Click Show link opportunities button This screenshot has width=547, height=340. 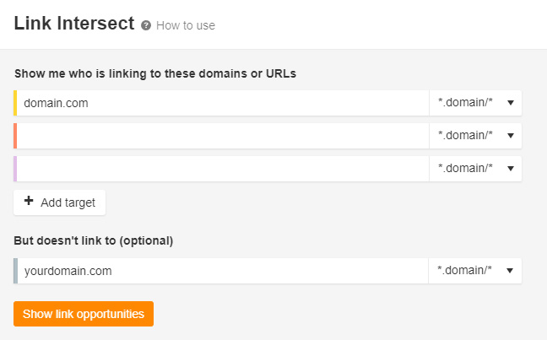pos(84,314)
